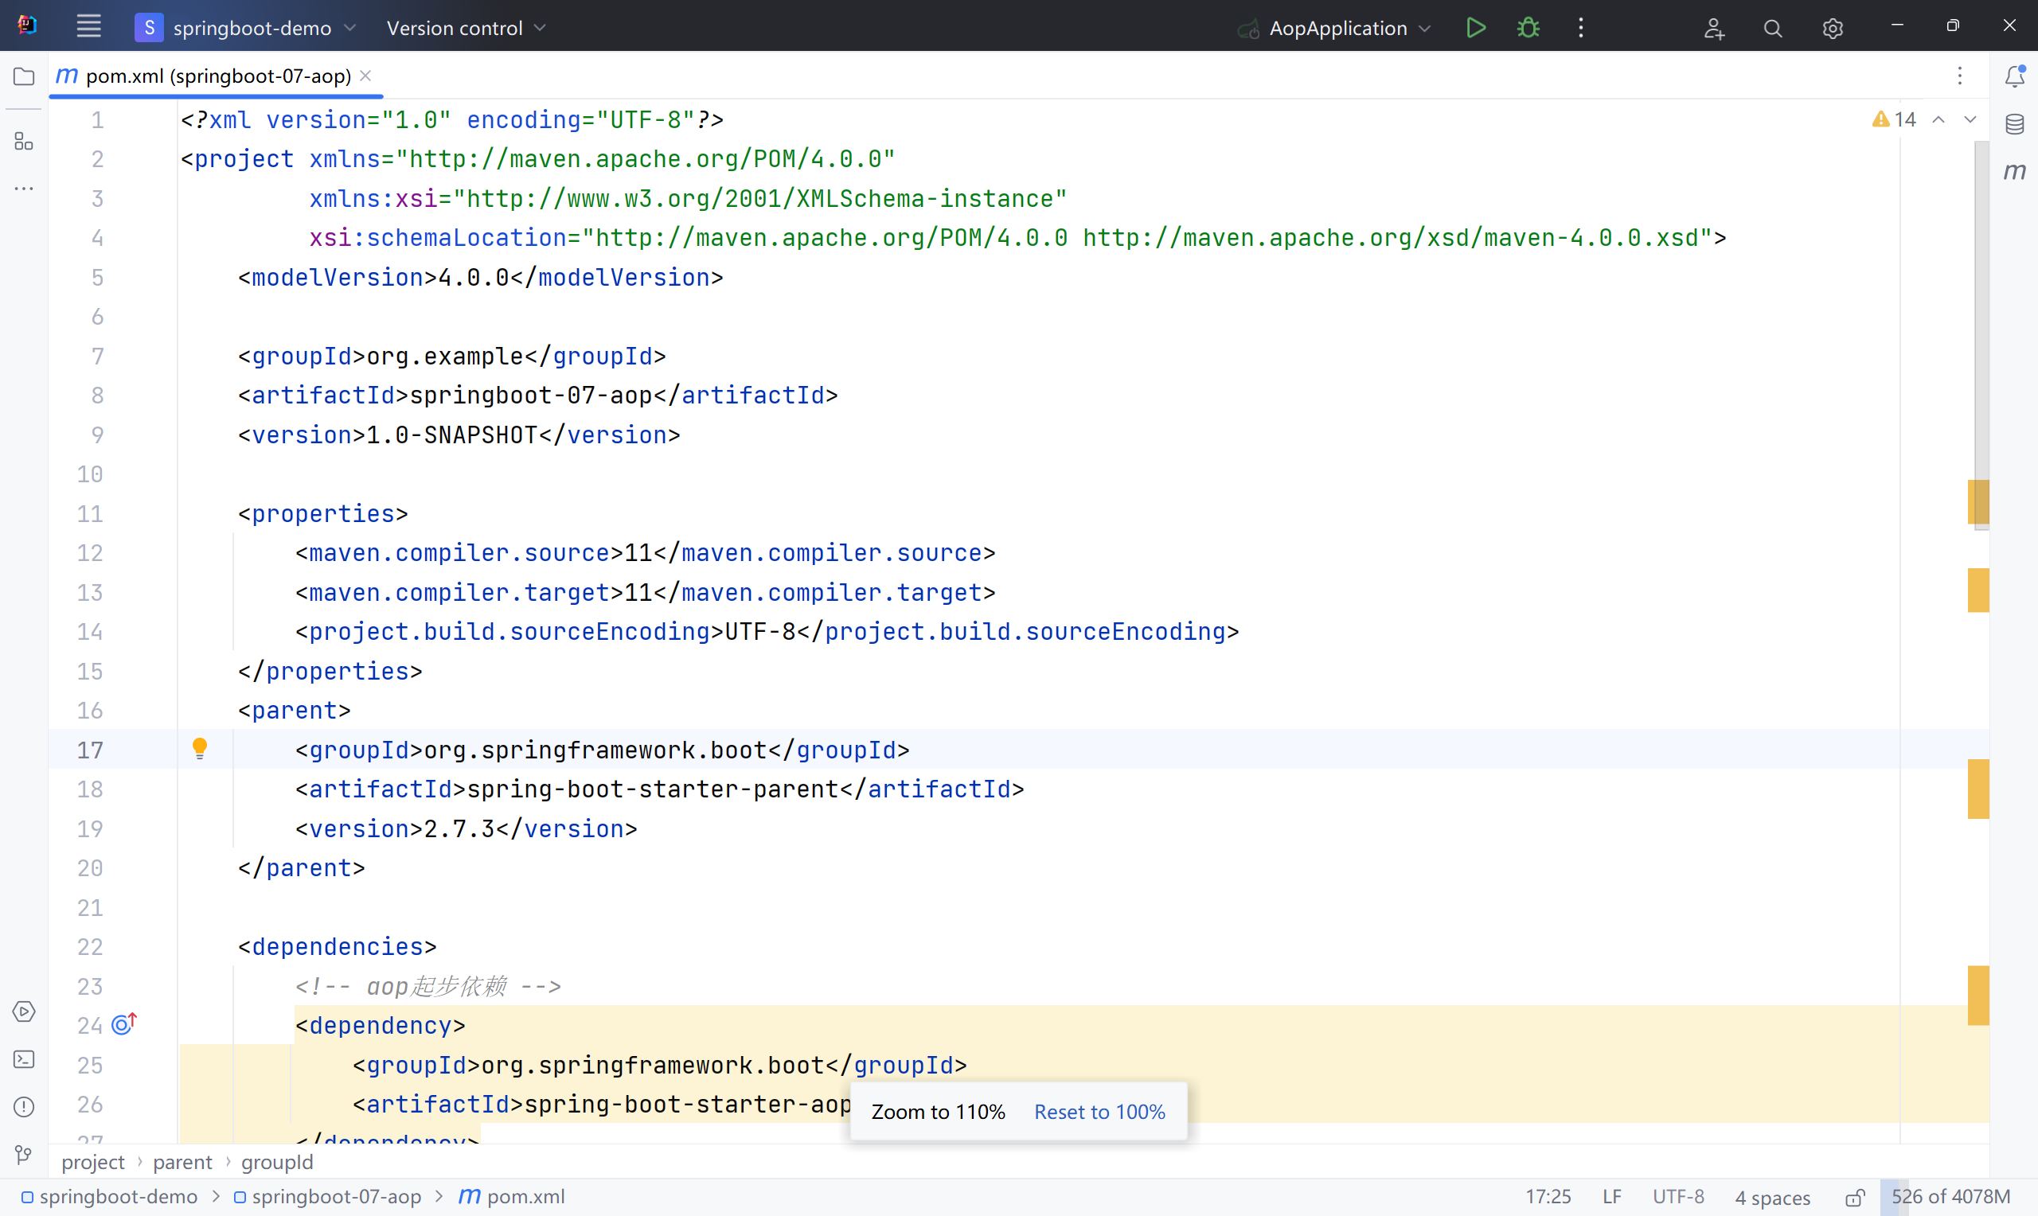Viewport: 2038px width, 1216px height.
Task: Click the spring-boot-starter-parent artifactId text
Action: click(x=653, y=789)
